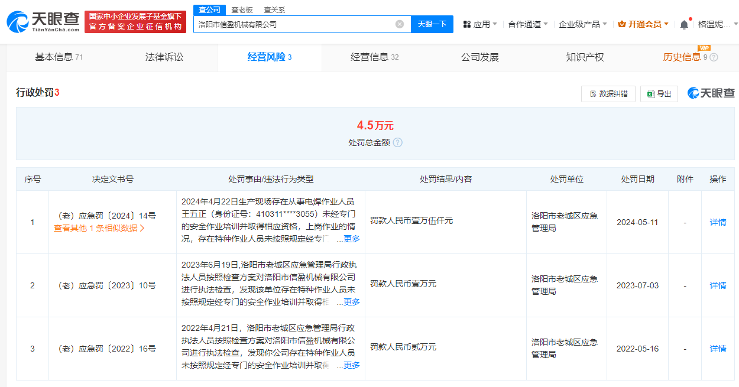Click the 天眼一下 search button

tap(432, 24)
